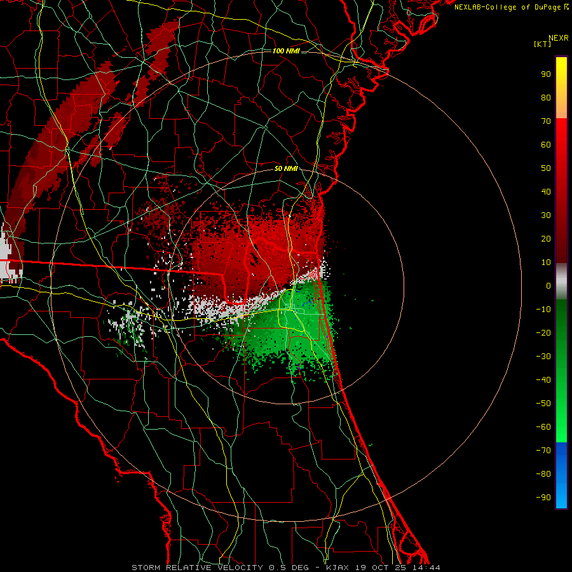Click the positive 90 value on the velocity scale
Viewport: 572px width, 572px height.
[x=546, y=74]
